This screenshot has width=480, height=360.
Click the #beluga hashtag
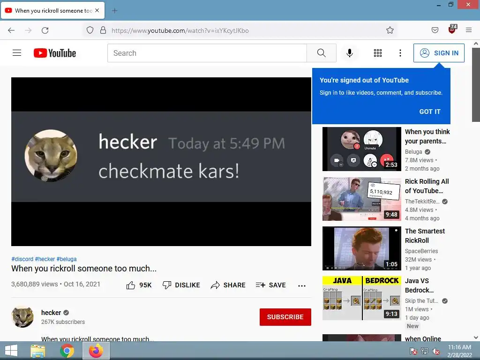tap(67, 259)
